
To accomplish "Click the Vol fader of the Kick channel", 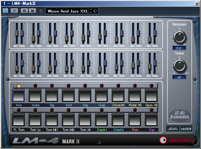I will [17, 33].
